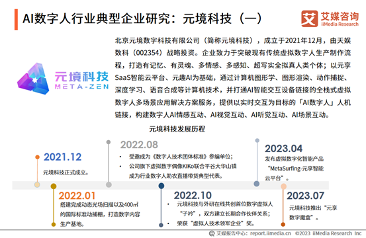This screenshot has width=366, height=238.
Task: Click the gray horizontal timeline bar
Action: [171, 185]
